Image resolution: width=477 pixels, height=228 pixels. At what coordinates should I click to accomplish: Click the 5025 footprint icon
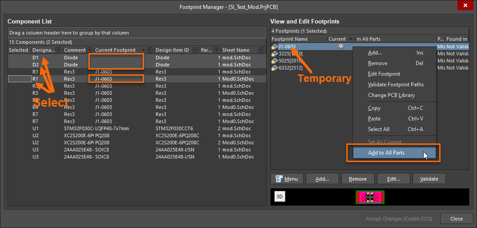[274, 61]
